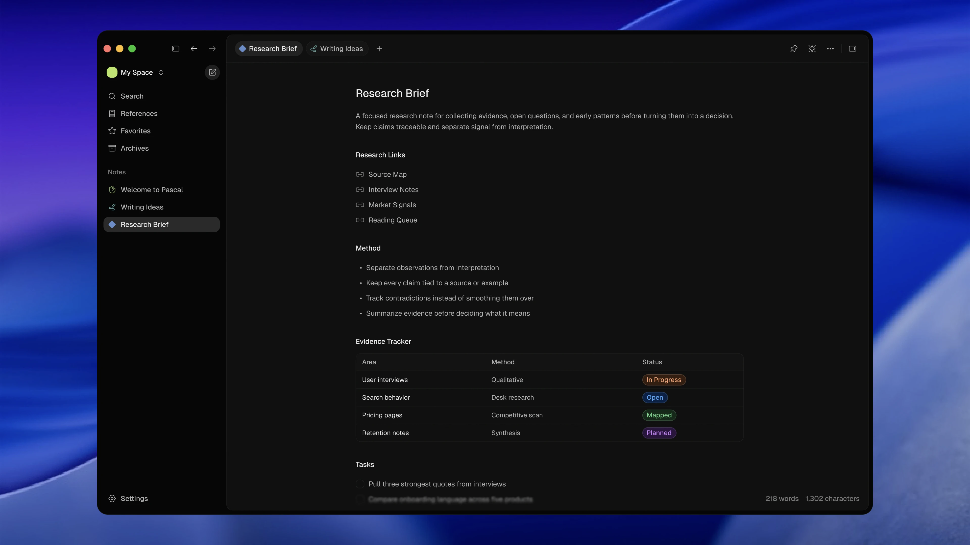
Task: Click bullet Separate observations from interpretation
Action: point(432,268)
